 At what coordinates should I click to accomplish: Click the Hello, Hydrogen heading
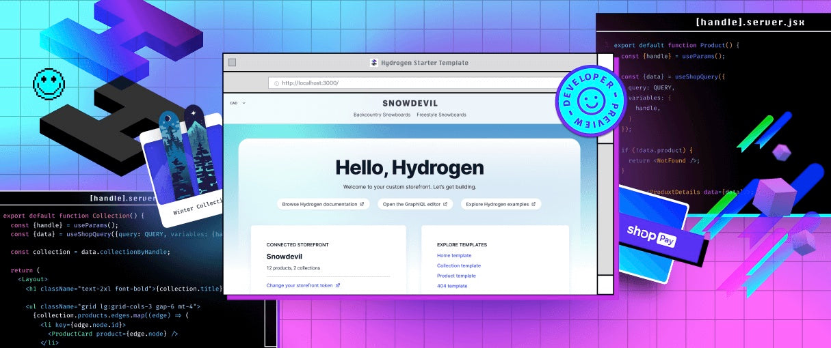tap(409, 167)
